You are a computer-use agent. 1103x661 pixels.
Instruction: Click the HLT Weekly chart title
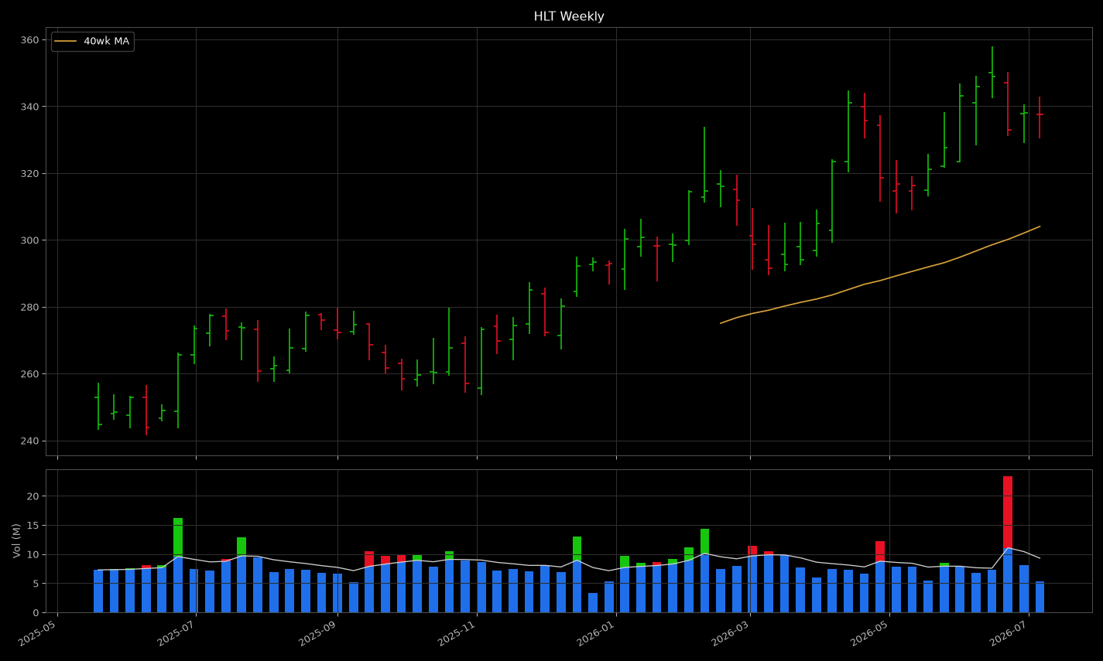coord(569,16)
